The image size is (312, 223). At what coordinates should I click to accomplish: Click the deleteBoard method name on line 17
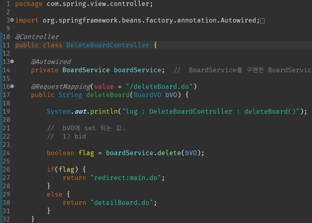(108, 95)
